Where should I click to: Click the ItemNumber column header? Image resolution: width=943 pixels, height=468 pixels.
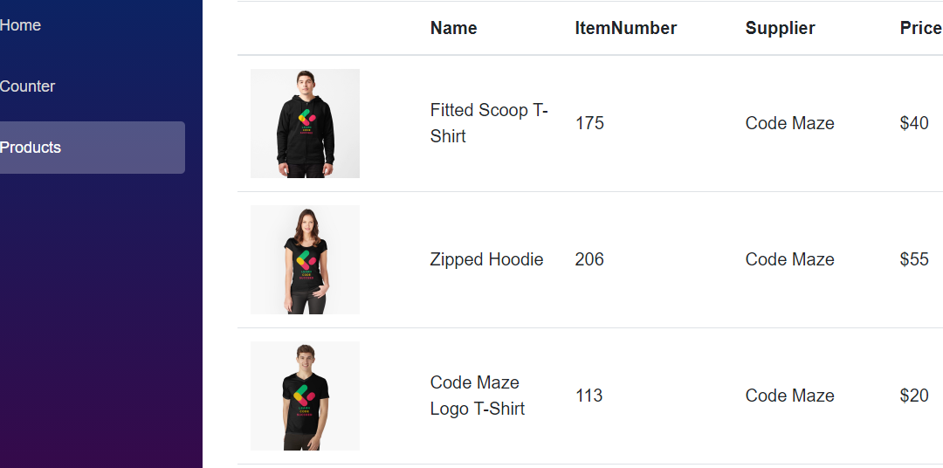pos(625,28)
